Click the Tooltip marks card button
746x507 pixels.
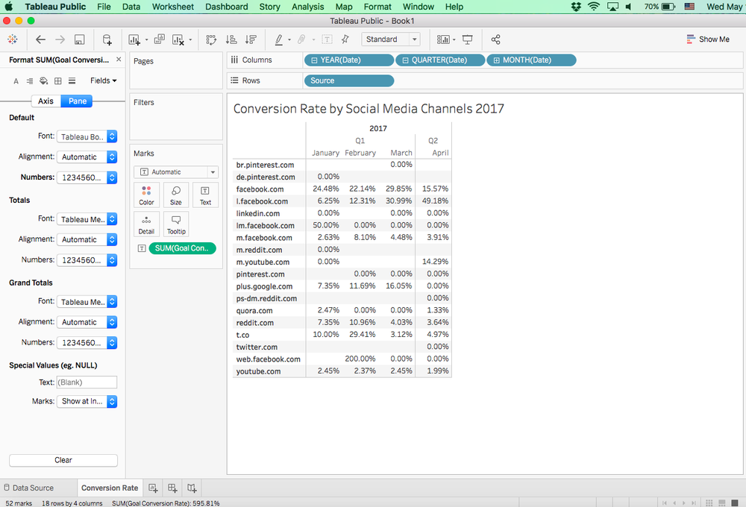[176, 224]
